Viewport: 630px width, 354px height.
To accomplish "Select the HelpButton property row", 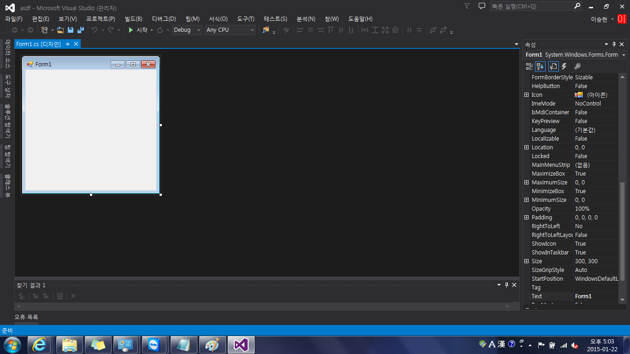I will [571, 86].
